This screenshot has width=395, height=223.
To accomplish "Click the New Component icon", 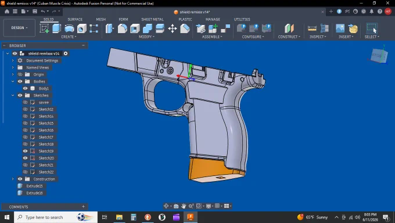I will click(x=213, y=28).
